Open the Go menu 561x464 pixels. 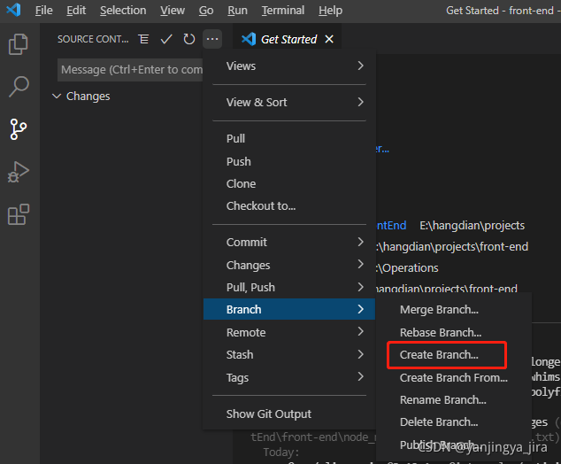(206, 11)
